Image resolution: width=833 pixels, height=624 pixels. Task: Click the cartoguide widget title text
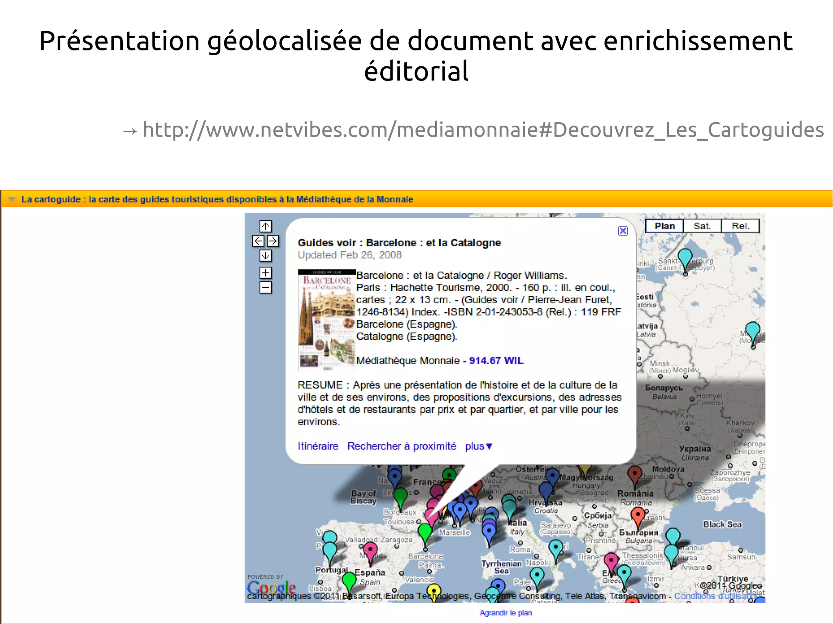(217, 199)
